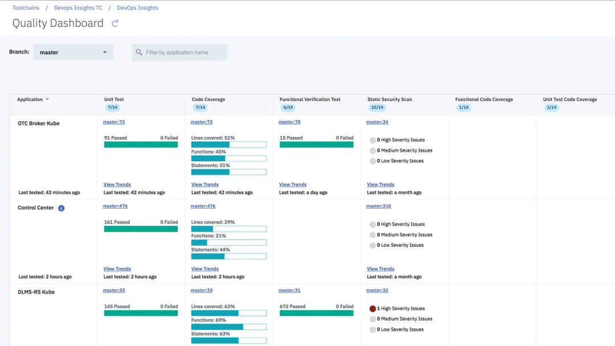Click the search magnifier icon in filter box

[x=139, y=52]
